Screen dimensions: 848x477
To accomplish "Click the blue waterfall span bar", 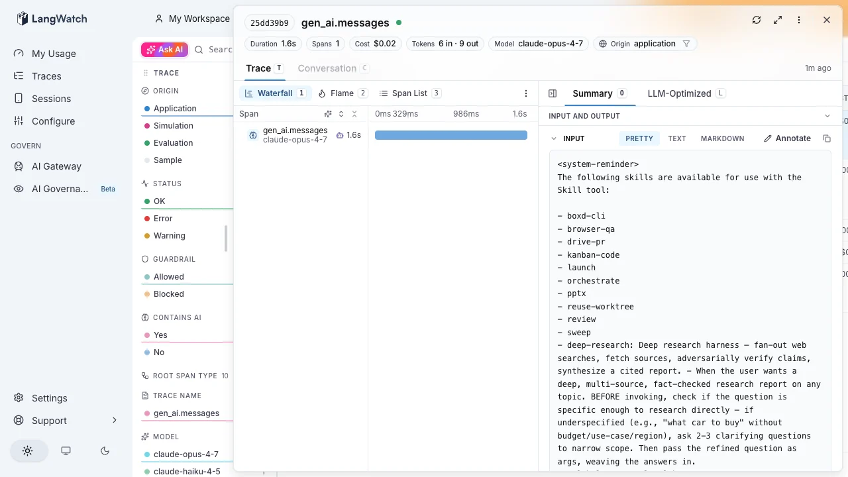I will point(451,135).
